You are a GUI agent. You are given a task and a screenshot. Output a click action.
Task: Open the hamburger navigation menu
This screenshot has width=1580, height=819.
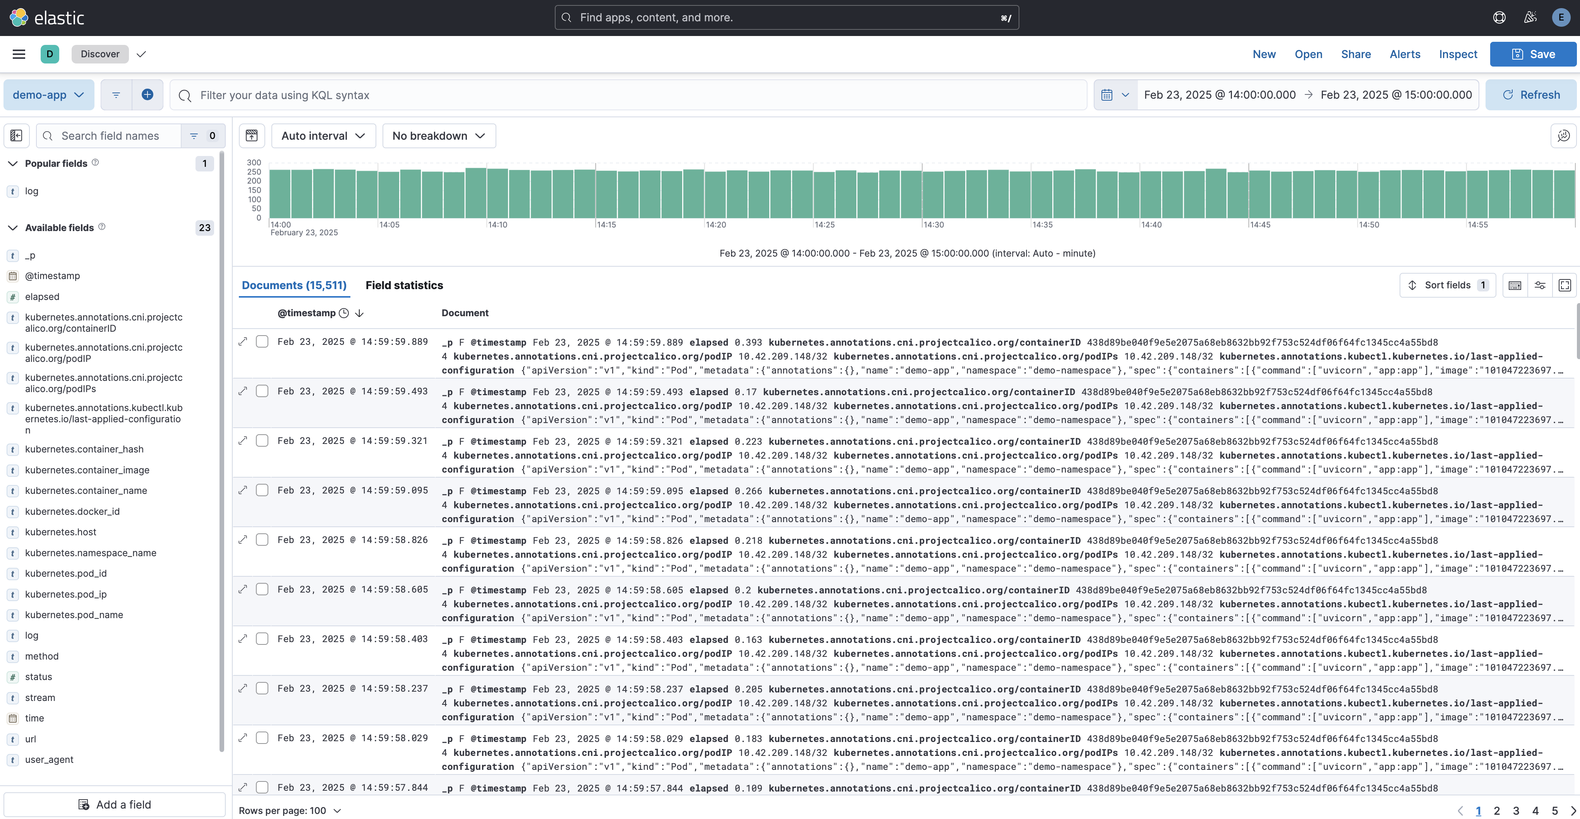(19, 54)
